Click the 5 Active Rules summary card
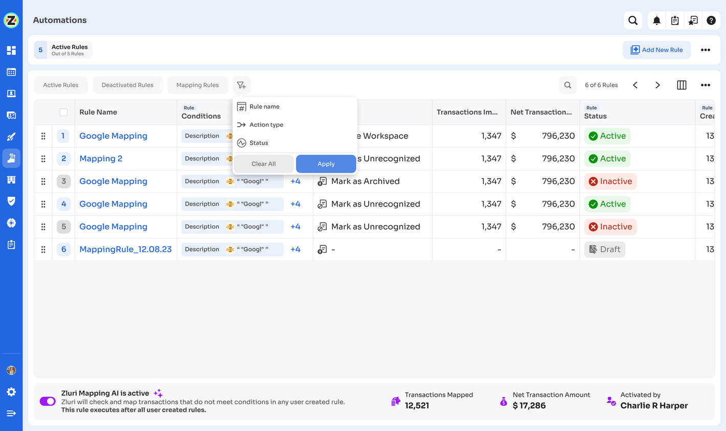726x431 pixels. pos(63,50)
